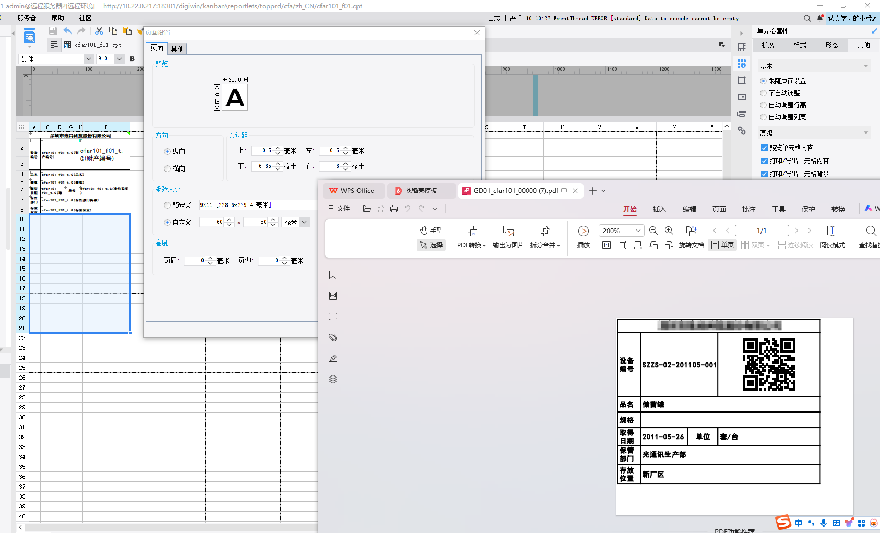Redo action in report designer toolbar
Screen dimensions: 880x533
coord(81,31)
